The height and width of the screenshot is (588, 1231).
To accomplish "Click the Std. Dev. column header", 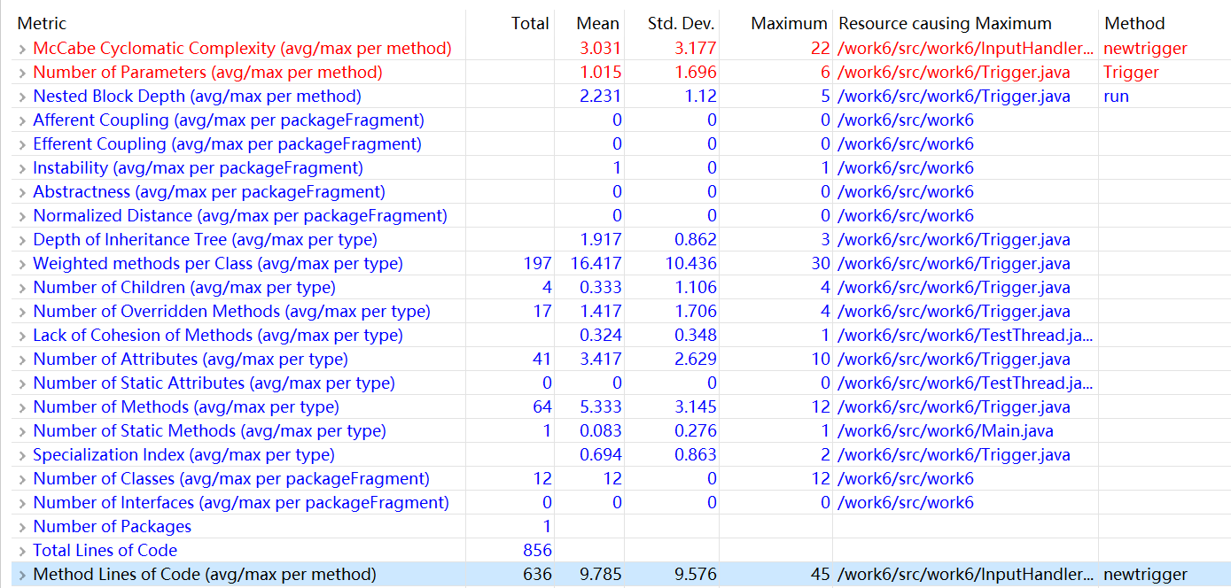I will [x=681, y=24].
